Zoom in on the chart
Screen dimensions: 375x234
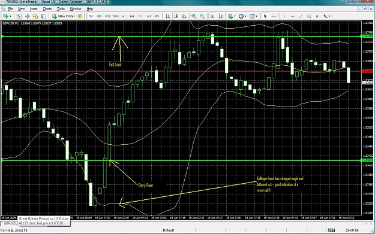click(194, 16)
